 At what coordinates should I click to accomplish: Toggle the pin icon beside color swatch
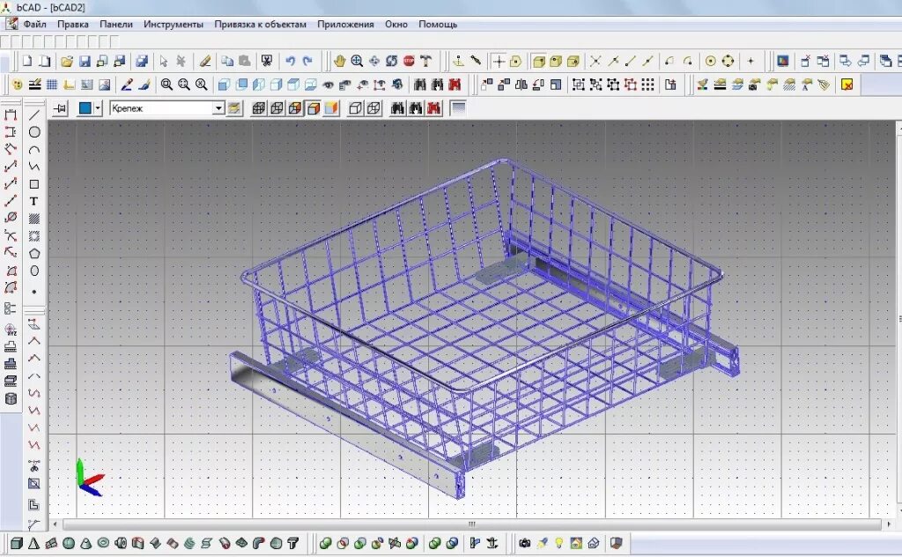coord(60,108)
